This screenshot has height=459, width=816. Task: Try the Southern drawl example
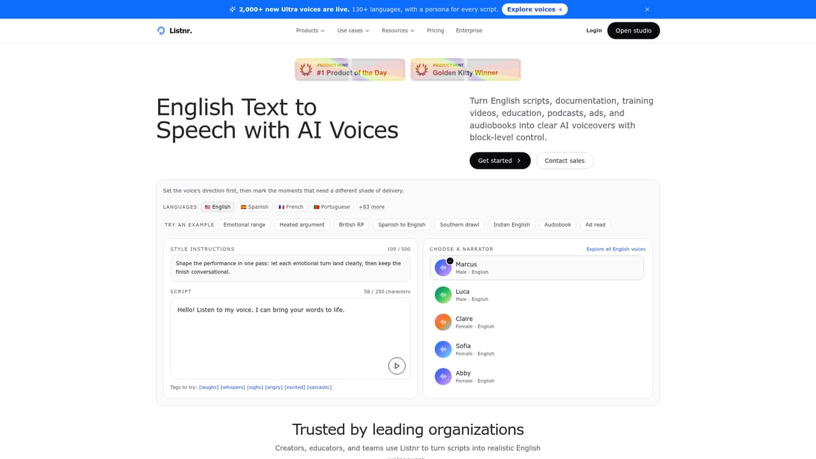coord(460,225)
